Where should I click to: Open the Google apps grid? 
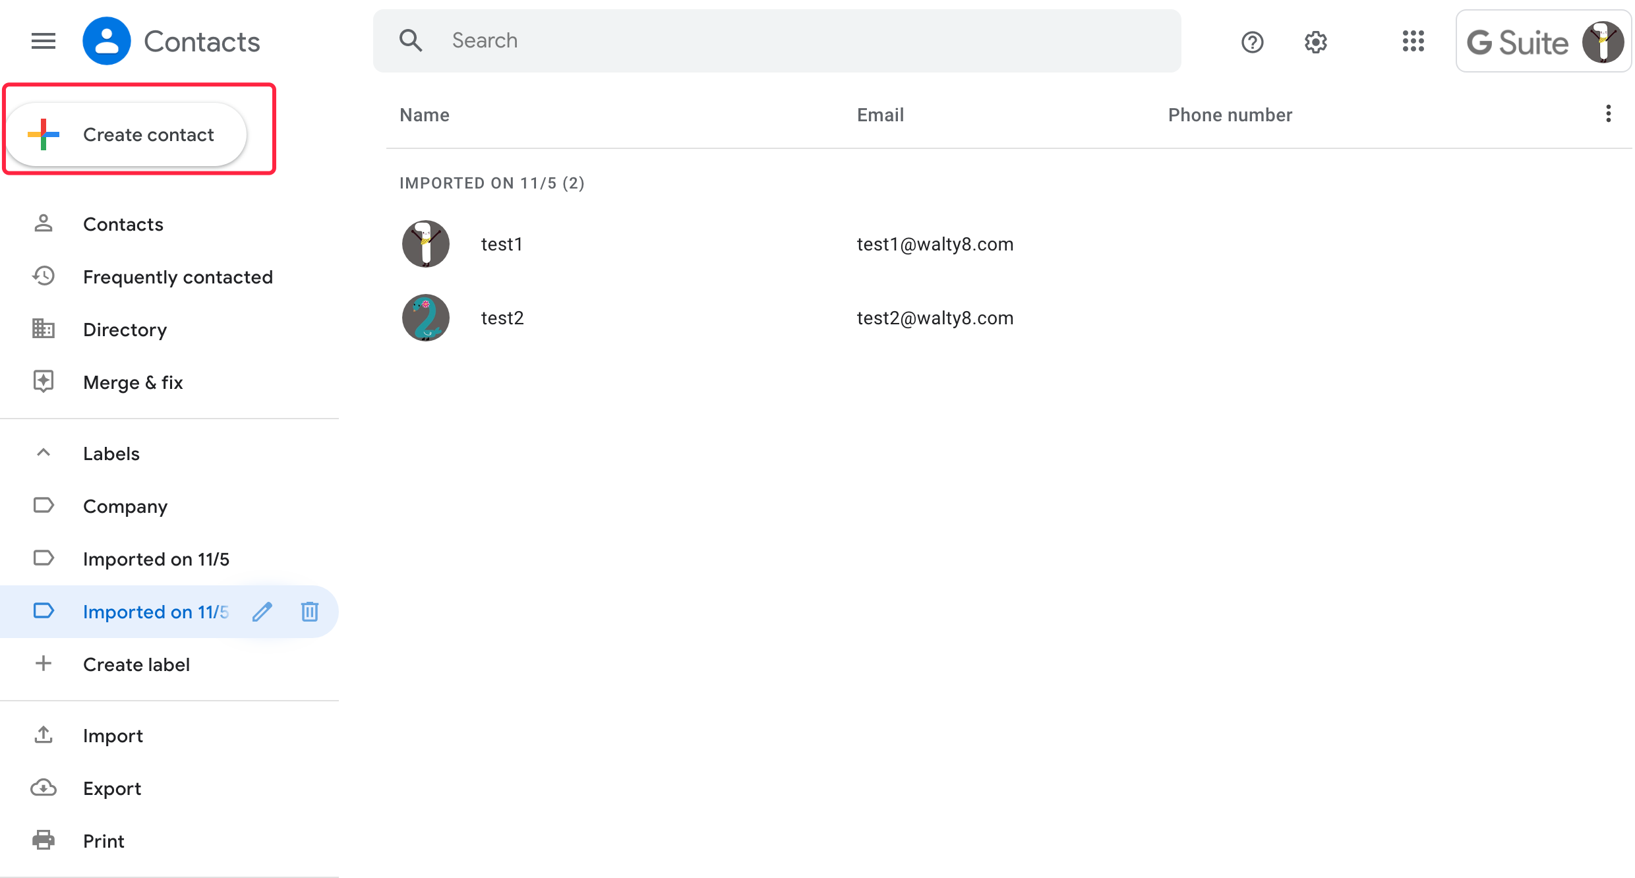pyautogui.click(x=1413, y=42)
